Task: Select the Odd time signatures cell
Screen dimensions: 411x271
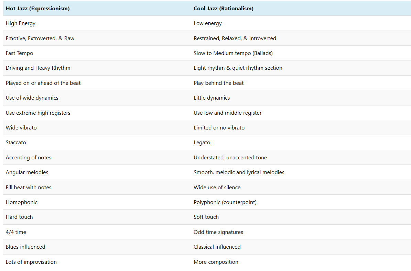Action: coord(218,232)
